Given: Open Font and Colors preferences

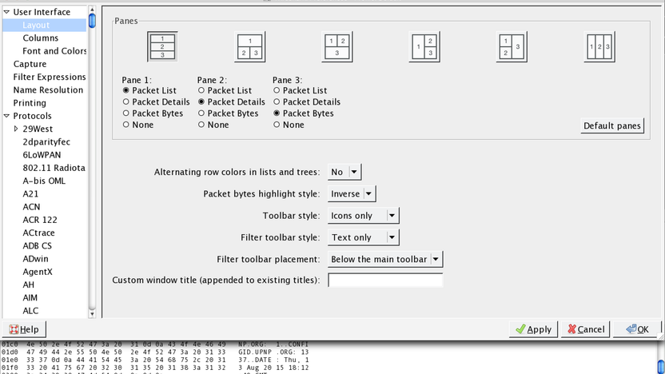Looking at the screenshot, I should click(x=54, y=51).
